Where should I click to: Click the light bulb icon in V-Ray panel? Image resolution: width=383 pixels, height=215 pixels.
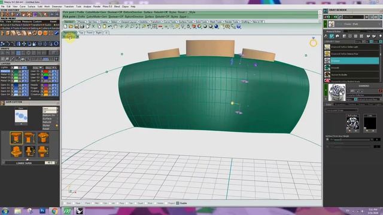380,36
